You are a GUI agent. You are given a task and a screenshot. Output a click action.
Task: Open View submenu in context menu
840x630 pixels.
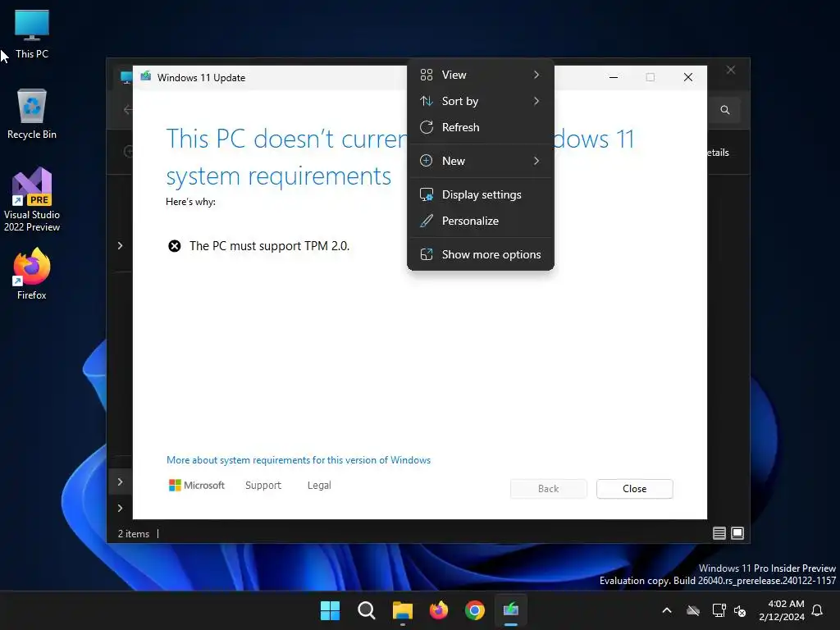[x=481, y=75]
